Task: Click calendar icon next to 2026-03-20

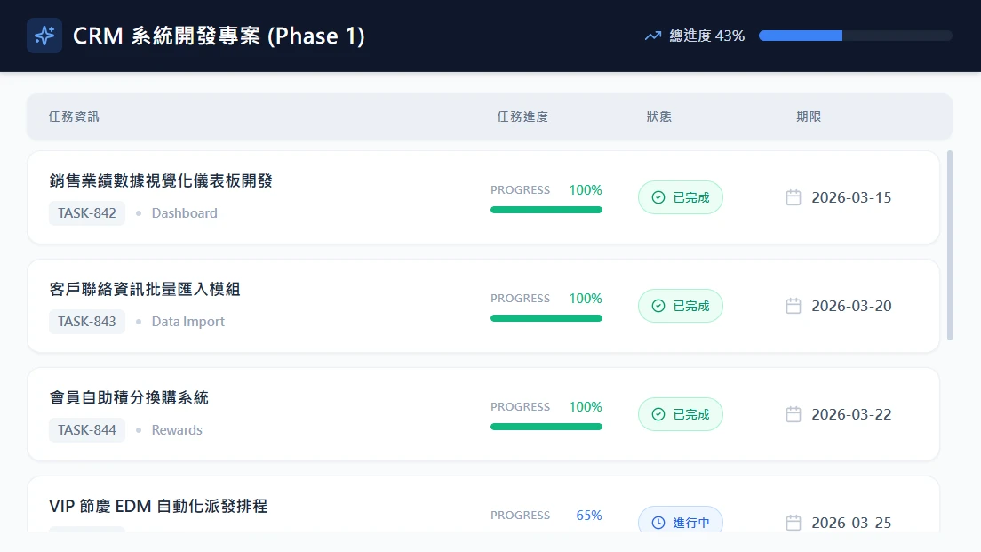Action: (794, 306)
